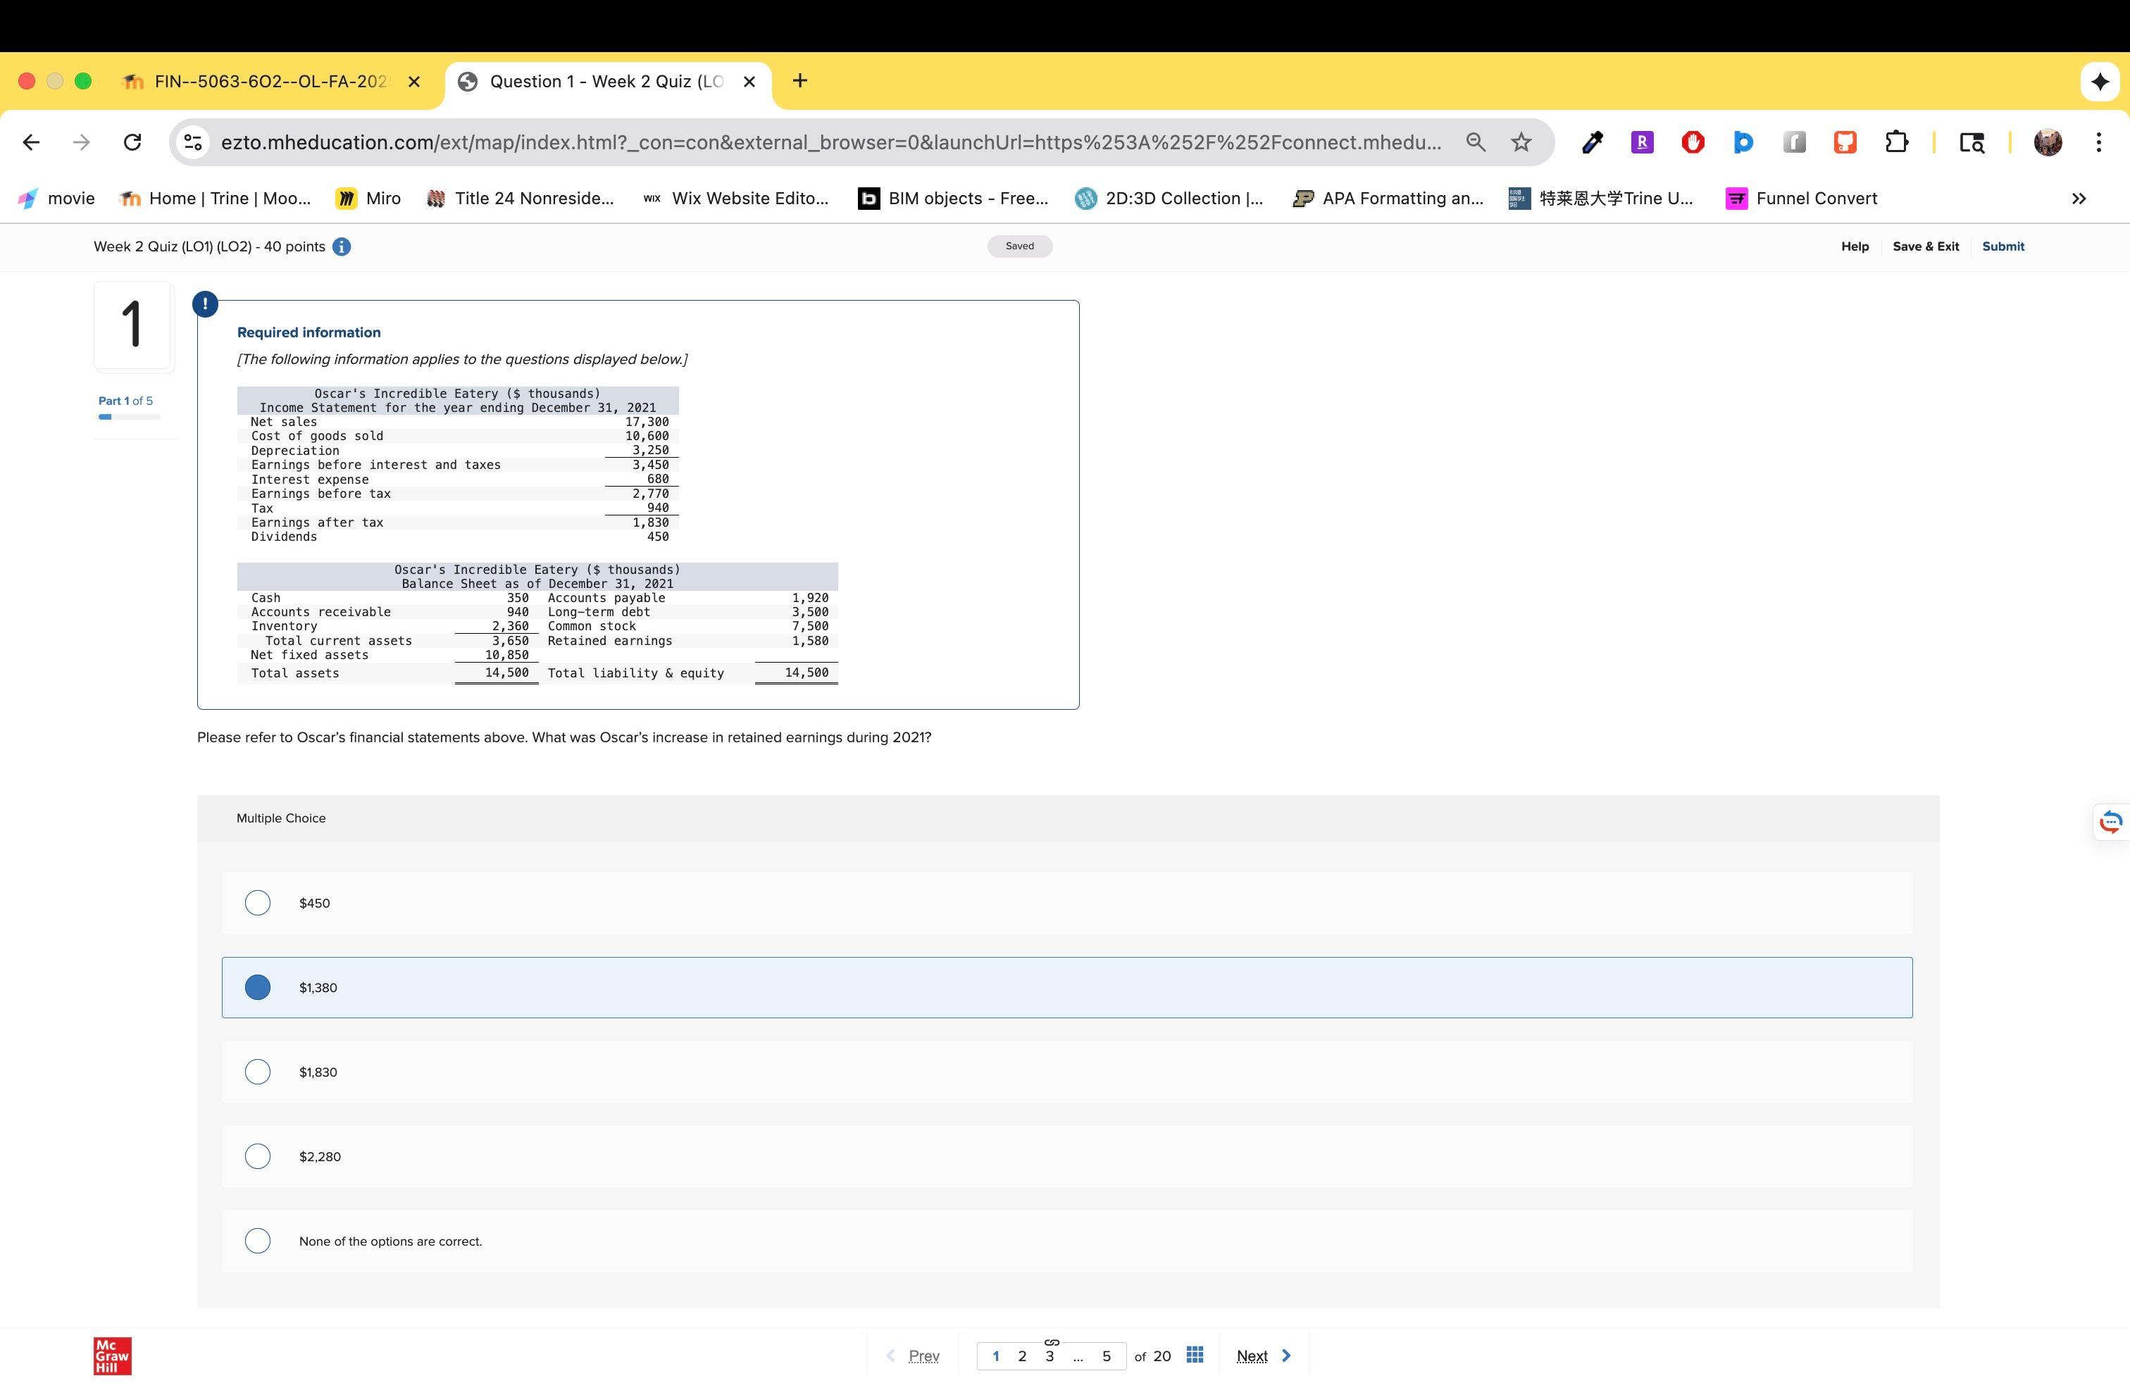Click the address bar URL field
The height and width of the screenshot is (1383, 2130).
pyautogui.click(x=830, y=142)
